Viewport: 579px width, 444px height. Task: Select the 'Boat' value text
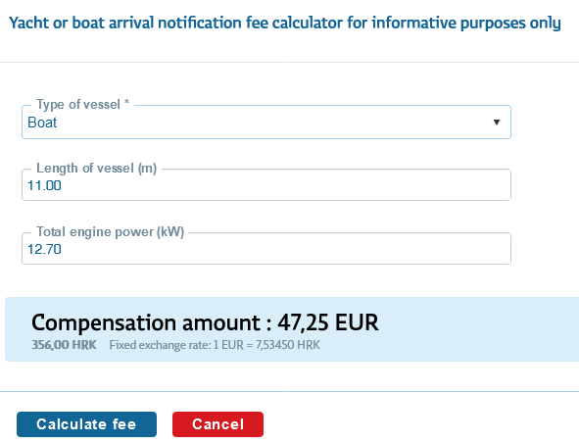[x=42, y=123]
